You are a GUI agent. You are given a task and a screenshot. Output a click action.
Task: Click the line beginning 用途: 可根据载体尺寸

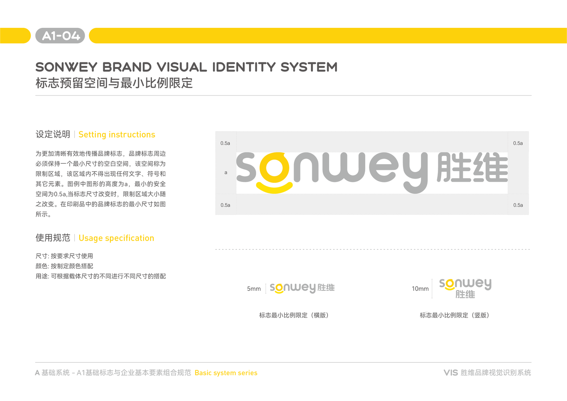point(100,276)
